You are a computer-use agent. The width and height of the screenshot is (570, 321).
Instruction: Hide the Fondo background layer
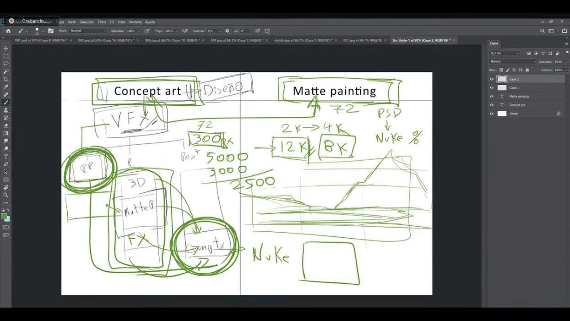[x=492, y=113]
